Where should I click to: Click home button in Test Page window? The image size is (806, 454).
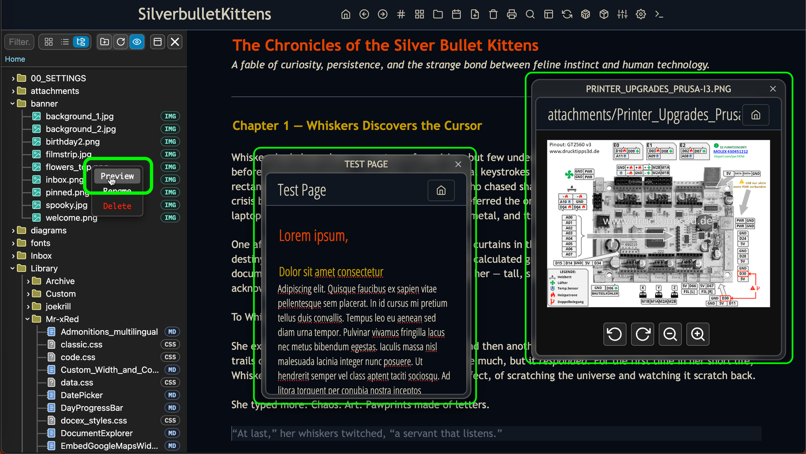[x=441, y=190]
